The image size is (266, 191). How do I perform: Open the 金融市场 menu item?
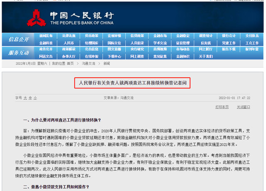pos(160,36)
